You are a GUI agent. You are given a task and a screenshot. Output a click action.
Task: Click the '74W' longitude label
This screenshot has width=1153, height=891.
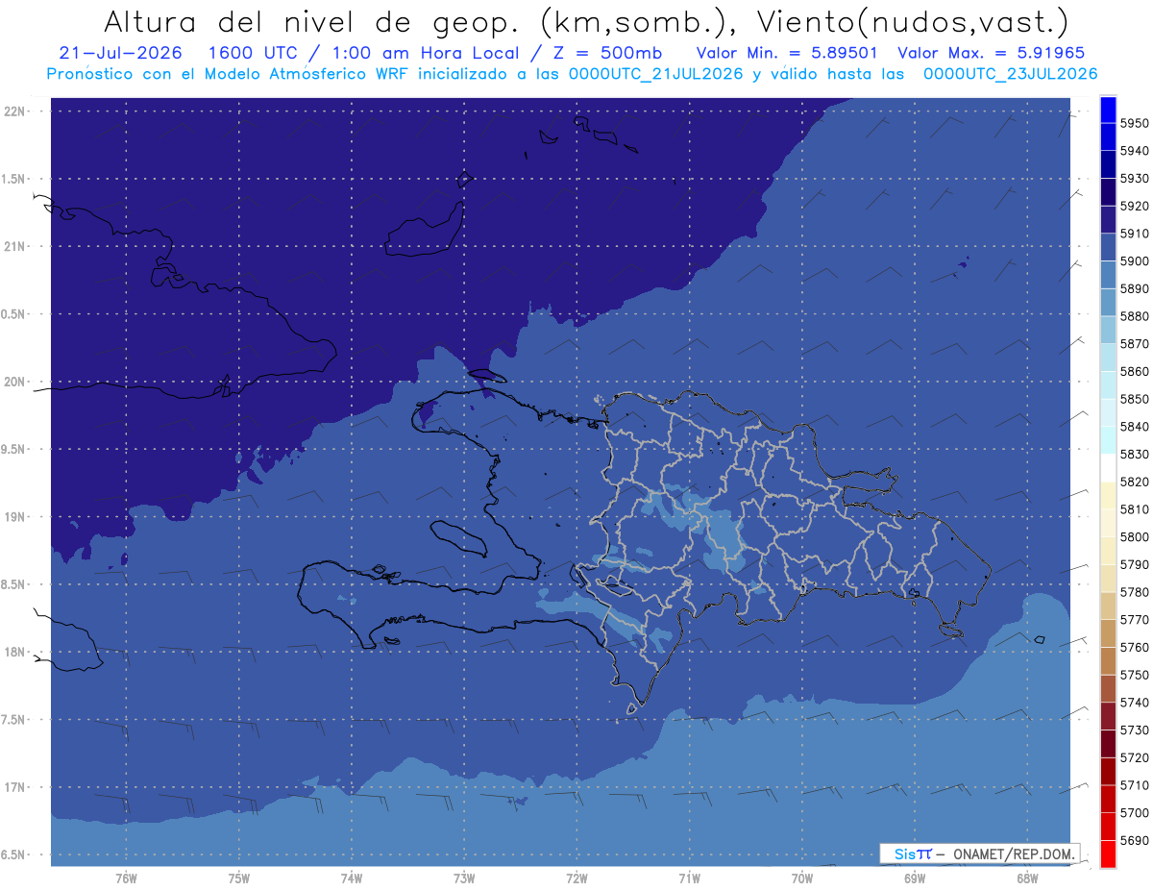pyautogui.click(x=351, y=878)
